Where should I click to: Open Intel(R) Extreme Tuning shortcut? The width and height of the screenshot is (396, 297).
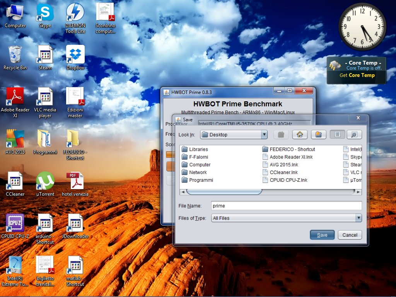tap(15, 271)
